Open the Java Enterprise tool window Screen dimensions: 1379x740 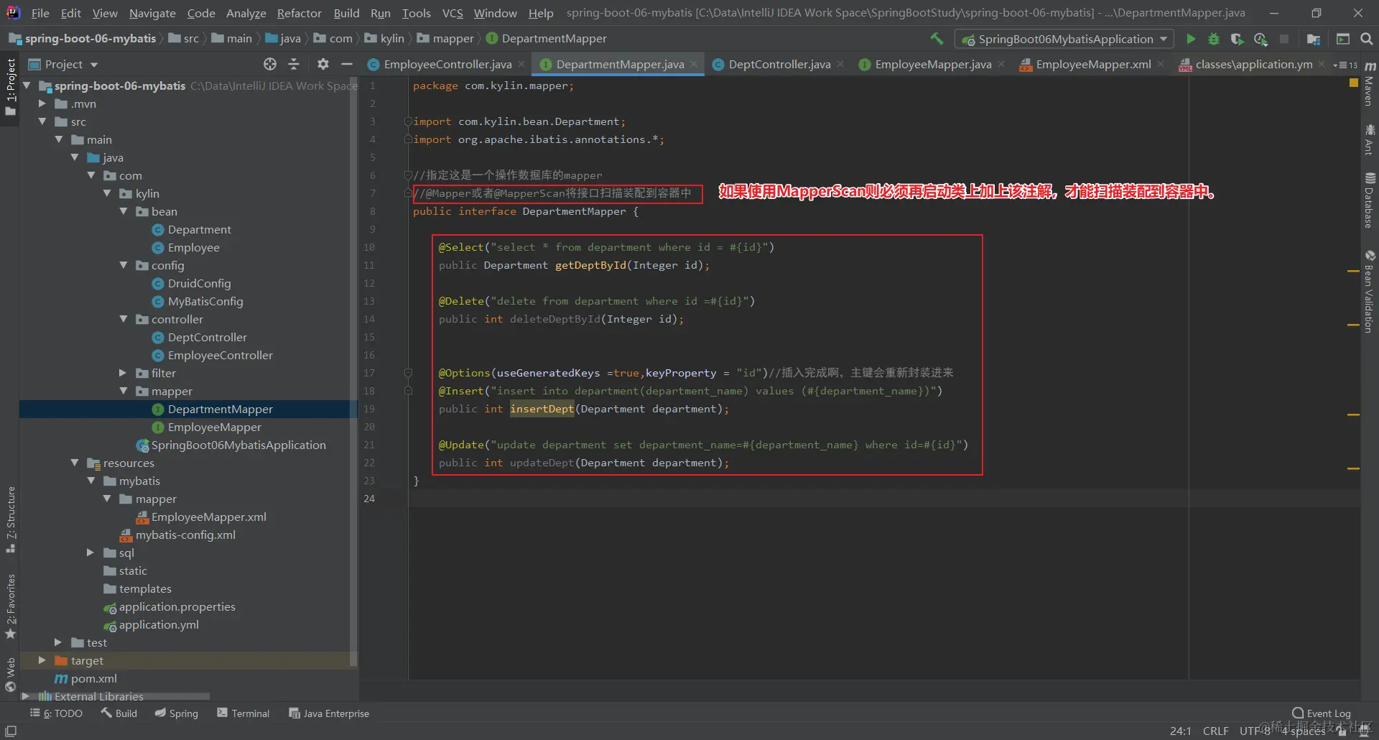329,713
